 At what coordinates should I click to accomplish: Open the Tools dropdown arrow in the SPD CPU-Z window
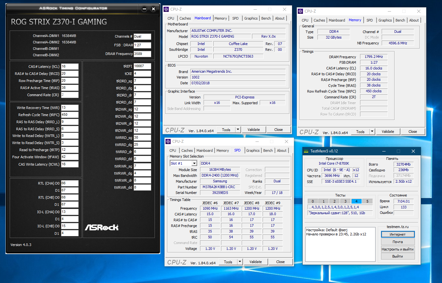point(240,262)
